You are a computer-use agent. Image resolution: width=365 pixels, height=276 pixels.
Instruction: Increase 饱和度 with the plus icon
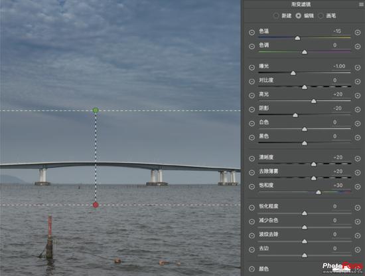(x=358, y=187)
